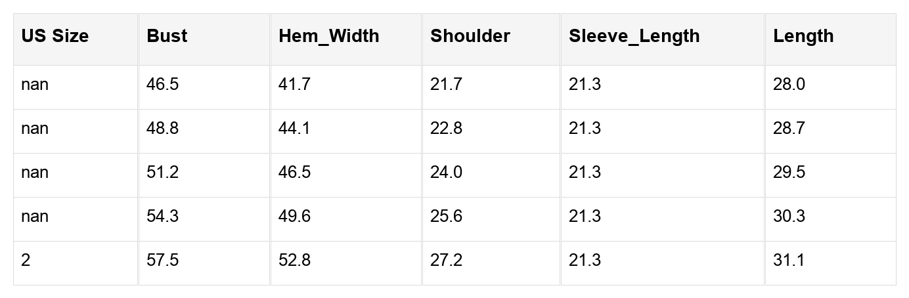Click the Sleeve_Length column header
909x298 pixels.
click(x=634, y=36)
